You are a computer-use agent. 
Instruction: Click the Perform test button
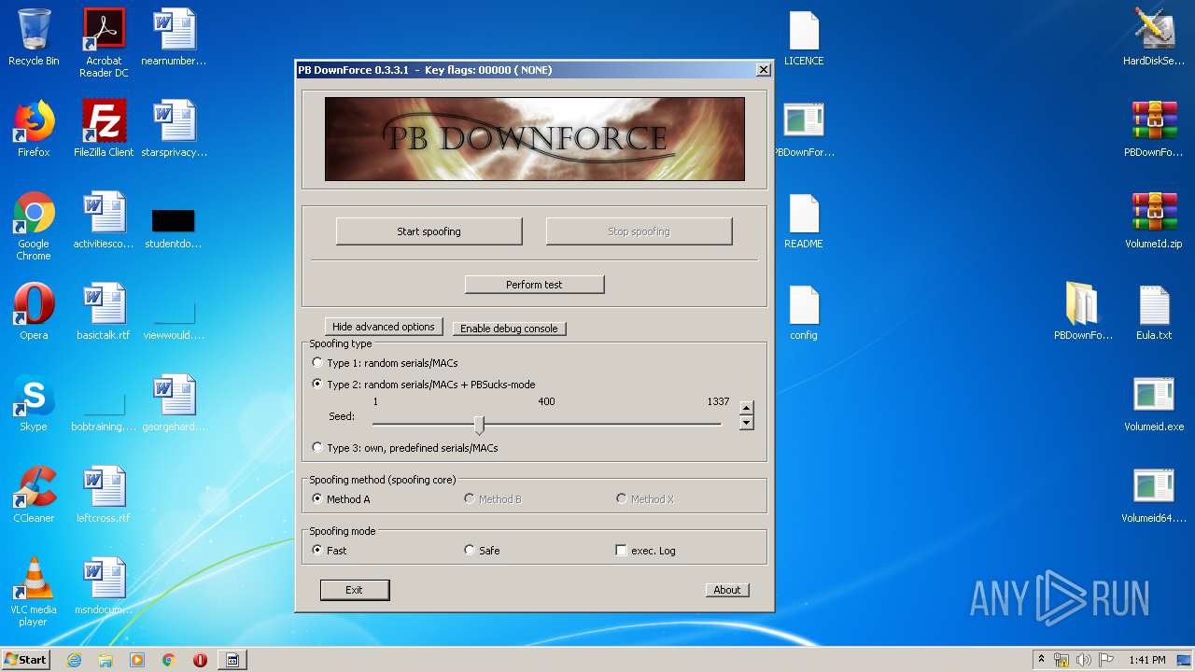pyautogui.click(x=534, y=285)
